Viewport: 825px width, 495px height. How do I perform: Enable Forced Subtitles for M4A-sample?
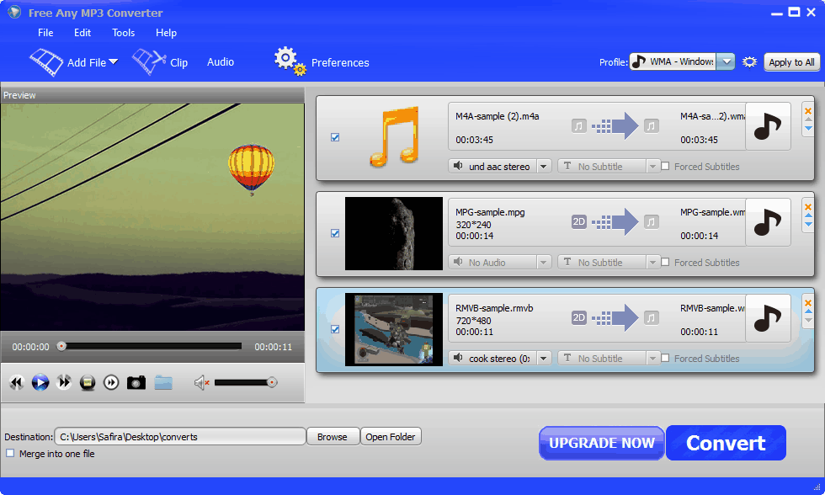click(665, 166)
